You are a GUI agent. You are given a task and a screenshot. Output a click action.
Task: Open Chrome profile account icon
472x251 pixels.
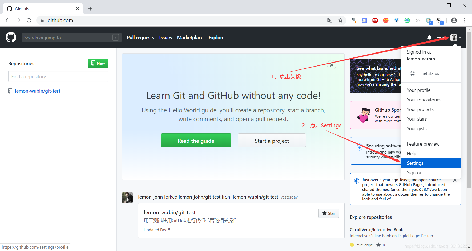(454, 20)
